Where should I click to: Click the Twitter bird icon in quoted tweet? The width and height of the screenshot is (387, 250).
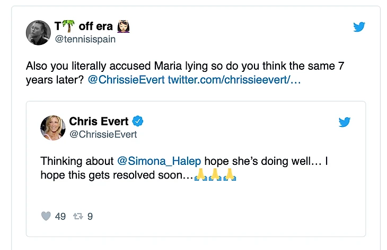click(345, 123)
